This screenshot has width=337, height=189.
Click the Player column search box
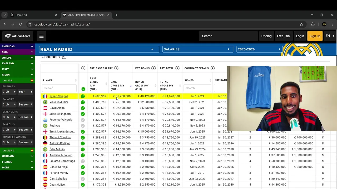pos(59,88)
